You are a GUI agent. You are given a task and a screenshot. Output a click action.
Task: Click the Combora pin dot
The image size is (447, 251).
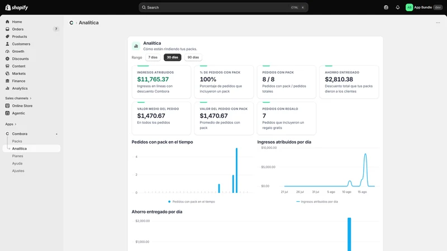(56, 134)
